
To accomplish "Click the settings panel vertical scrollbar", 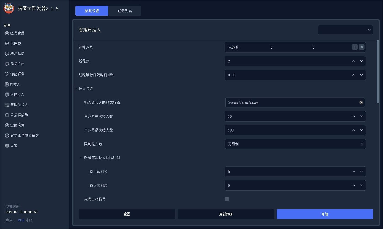I will click(378, 72).
